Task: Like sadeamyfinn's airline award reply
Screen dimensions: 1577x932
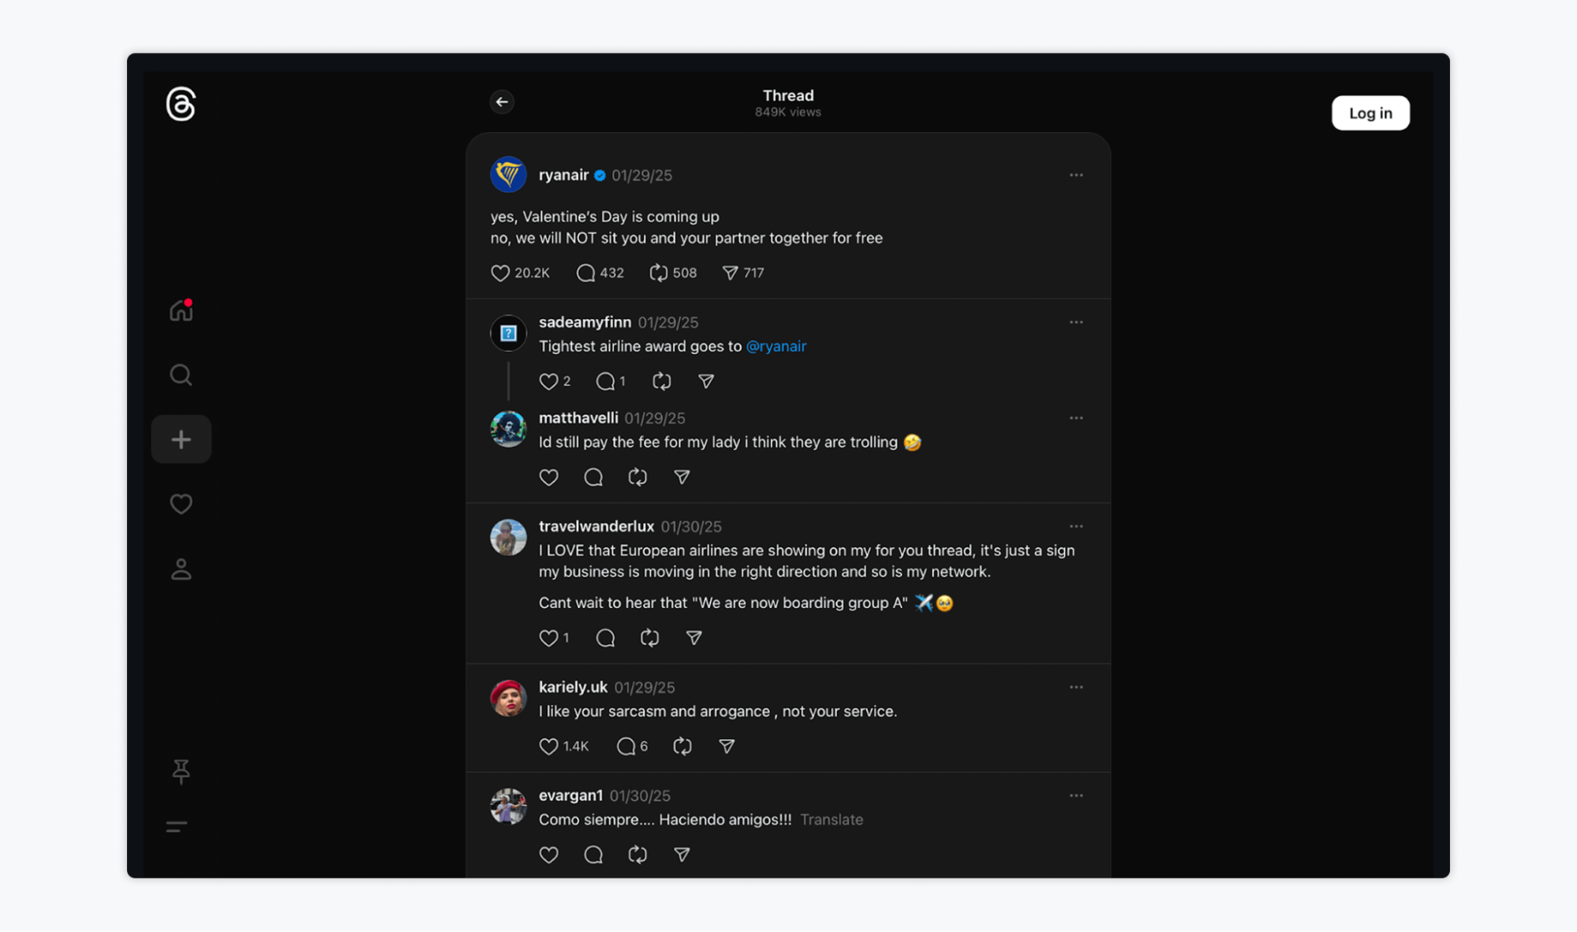Action: point(548,382)
